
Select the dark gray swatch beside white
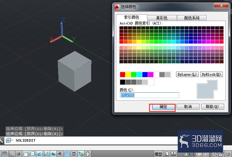[162, 75]
